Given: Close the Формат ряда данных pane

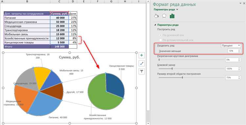Looking at the screenshot, I should [244, 4].
